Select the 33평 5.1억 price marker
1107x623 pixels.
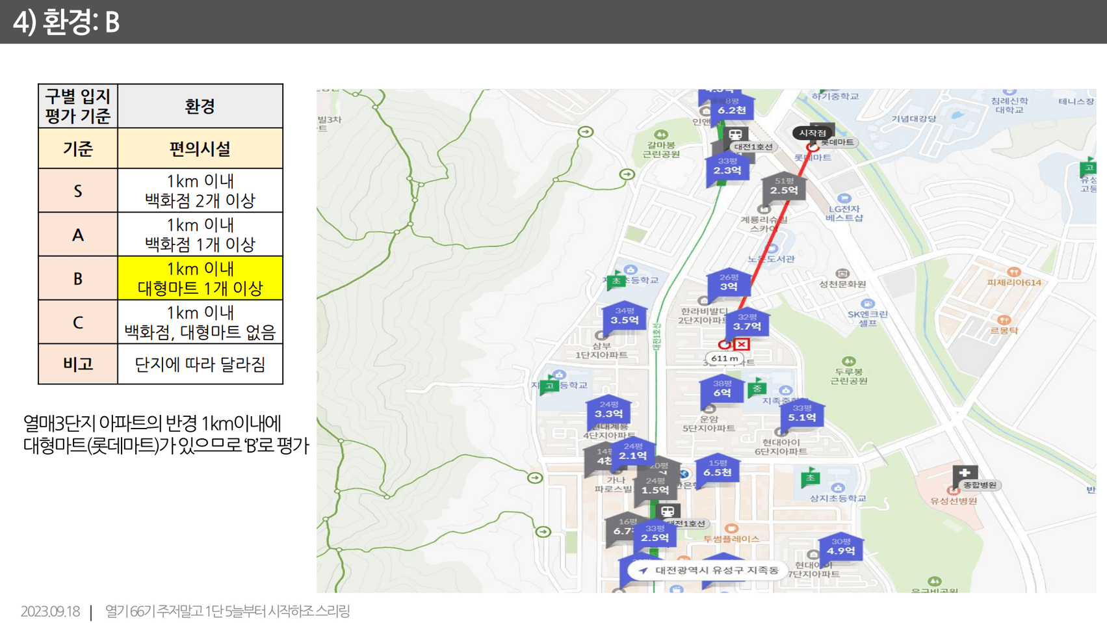click(801, 415)
